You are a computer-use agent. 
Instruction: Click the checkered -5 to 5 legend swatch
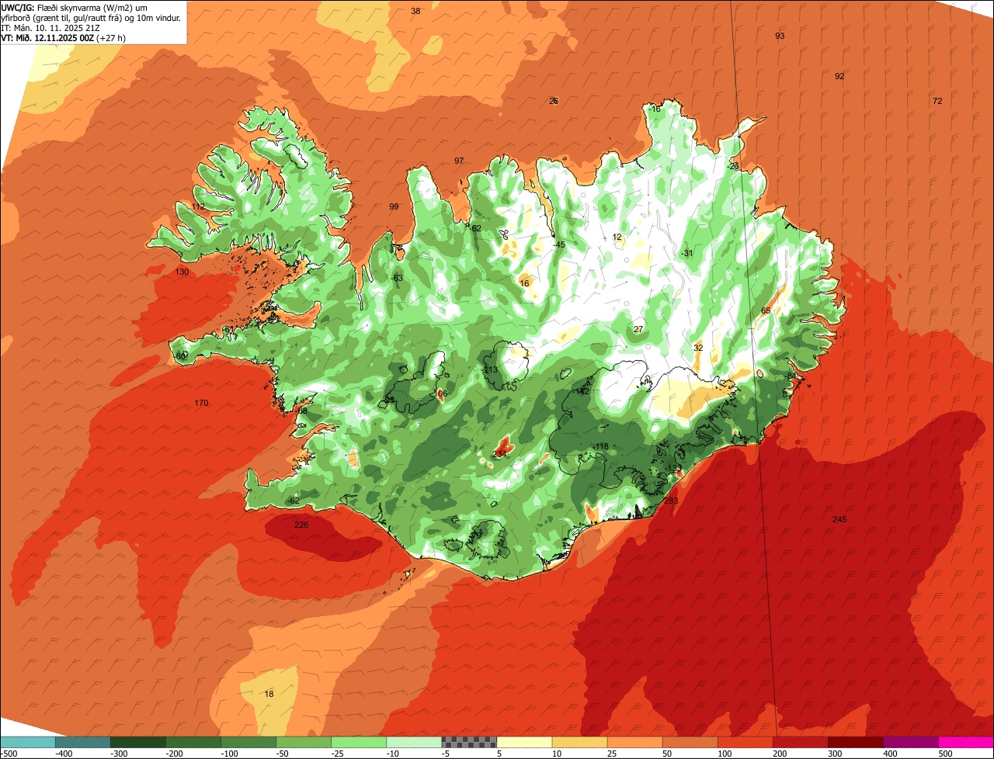point(468,742)
